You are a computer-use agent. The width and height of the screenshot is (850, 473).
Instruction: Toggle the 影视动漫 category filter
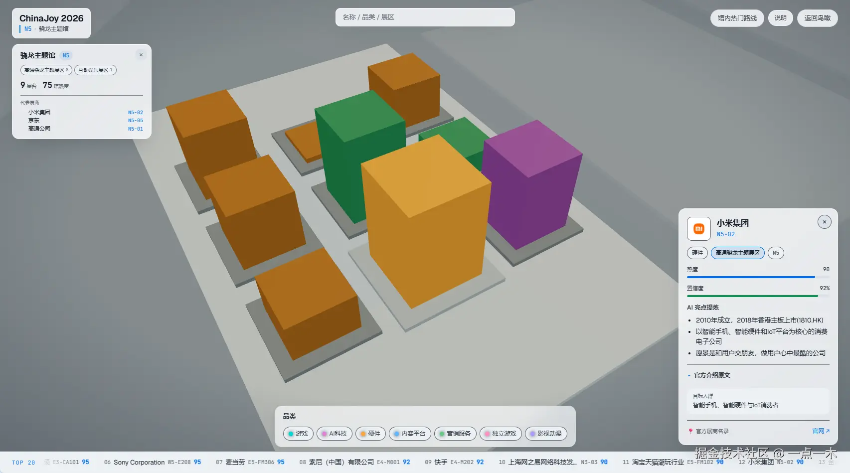(x=546, y=434)
